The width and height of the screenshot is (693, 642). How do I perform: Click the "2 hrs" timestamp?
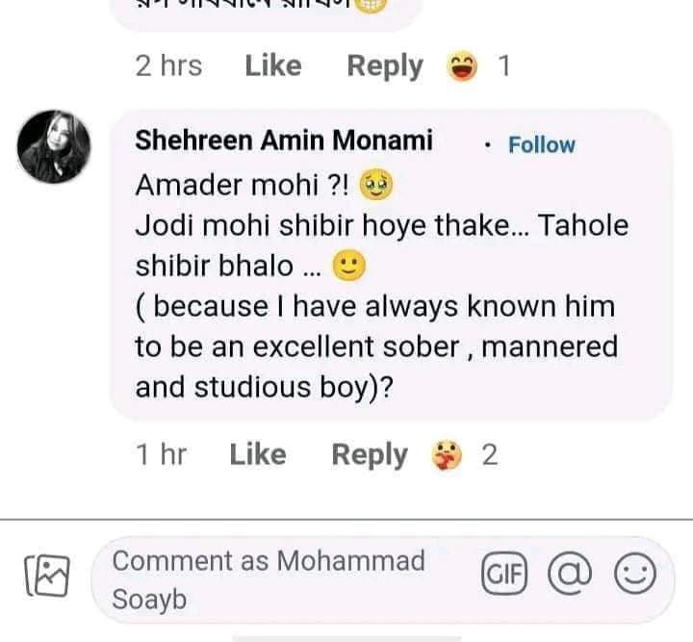pos(169,65)
